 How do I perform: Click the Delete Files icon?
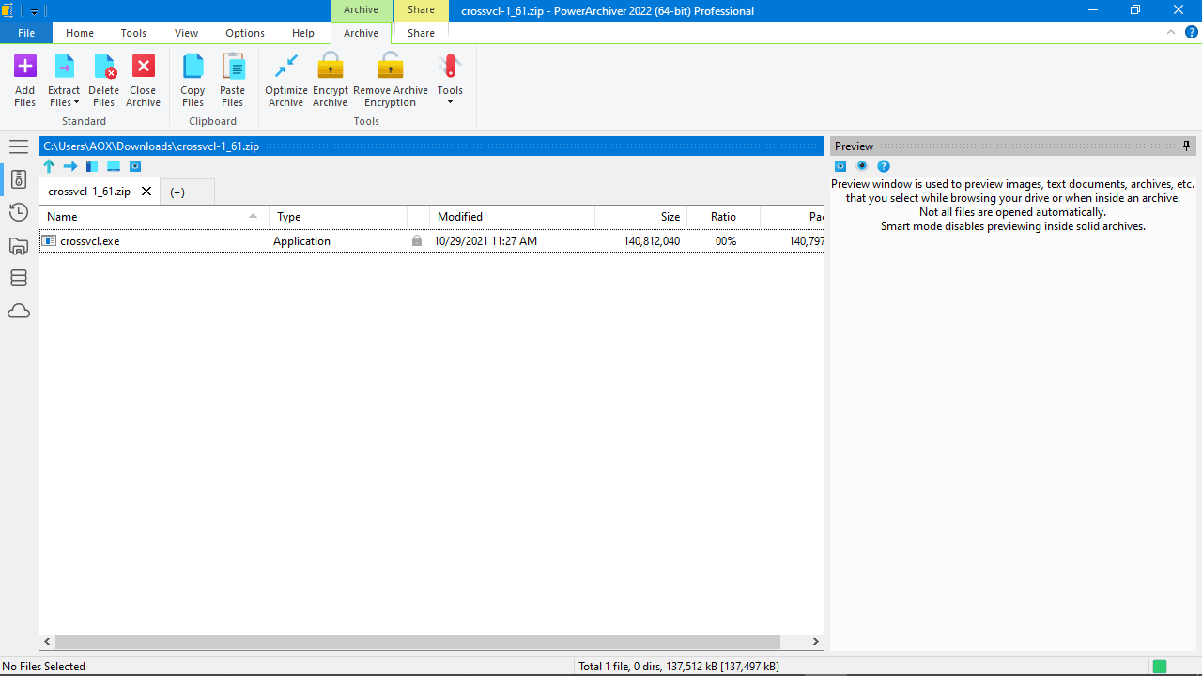[x=104, y=67]
